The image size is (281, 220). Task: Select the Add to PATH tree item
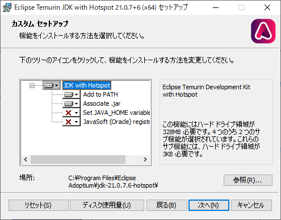click(x=100, y=94)
